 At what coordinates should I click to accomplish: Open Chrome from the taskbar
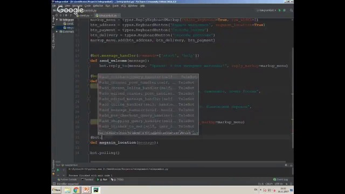pos(76,190)
